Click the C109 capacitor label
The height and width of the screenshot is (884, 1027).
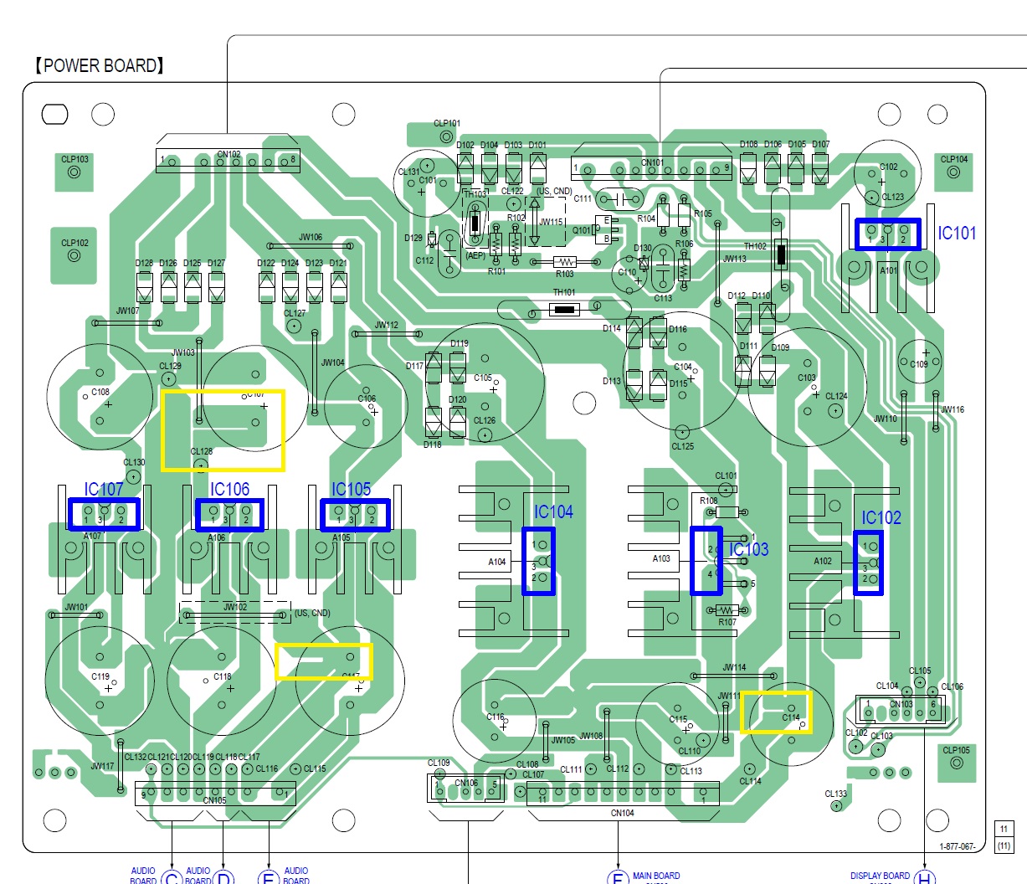tap(919, 364)
